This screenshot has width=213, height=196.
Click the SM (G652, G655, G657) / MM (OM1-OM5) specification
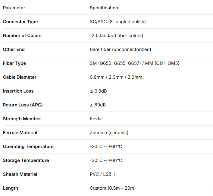point(134,63)
